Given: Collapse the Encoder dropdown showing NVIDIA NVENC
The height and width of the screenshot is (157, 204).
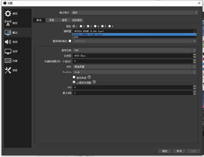Looking at the screenshot, I should coord(134,31).
